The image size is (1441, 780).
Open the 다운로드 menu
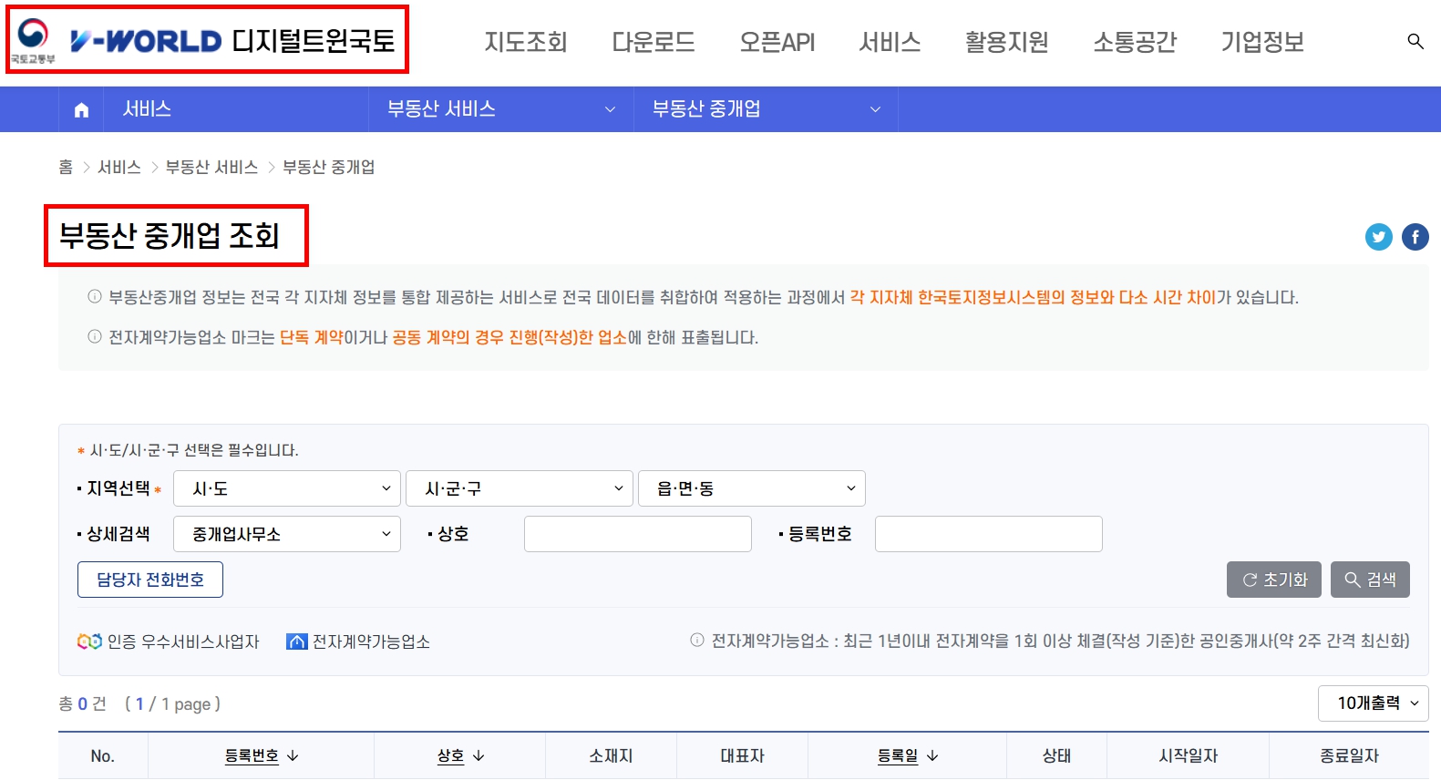coord(654,42)
